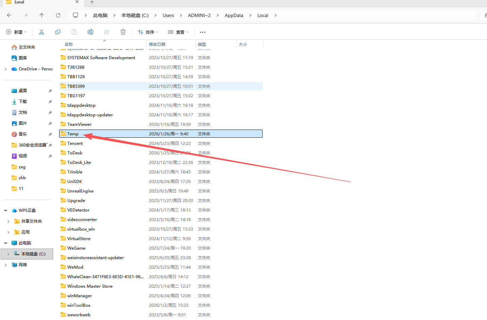Open the 查看 (View) dropdown
Screen dimensions: 487x320
178,32
